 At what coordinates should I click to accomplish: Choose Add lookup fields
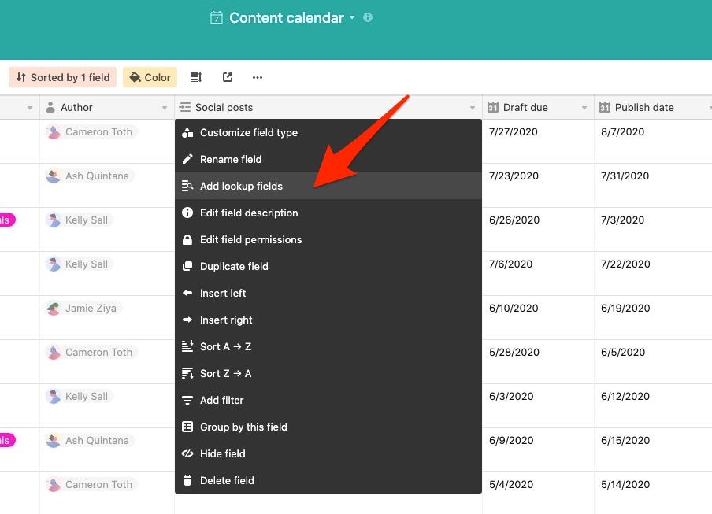tap(328, 186)
